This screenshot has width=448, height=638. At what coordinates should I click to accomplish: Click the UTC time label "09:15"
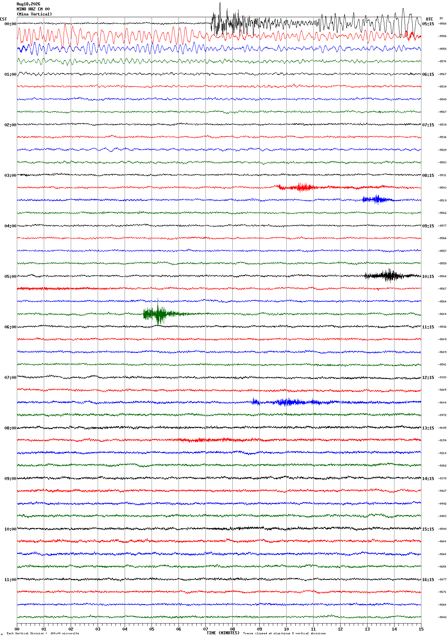428,226
